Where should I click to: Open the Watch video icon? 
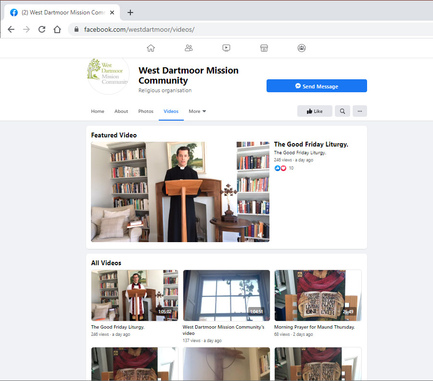click(x=226, y=48)
